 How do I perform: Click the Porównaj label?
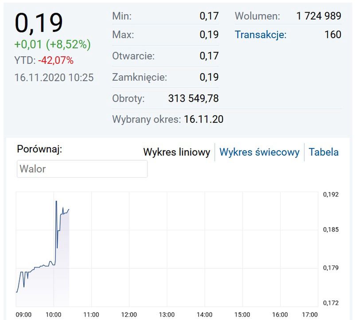[39, 149]
